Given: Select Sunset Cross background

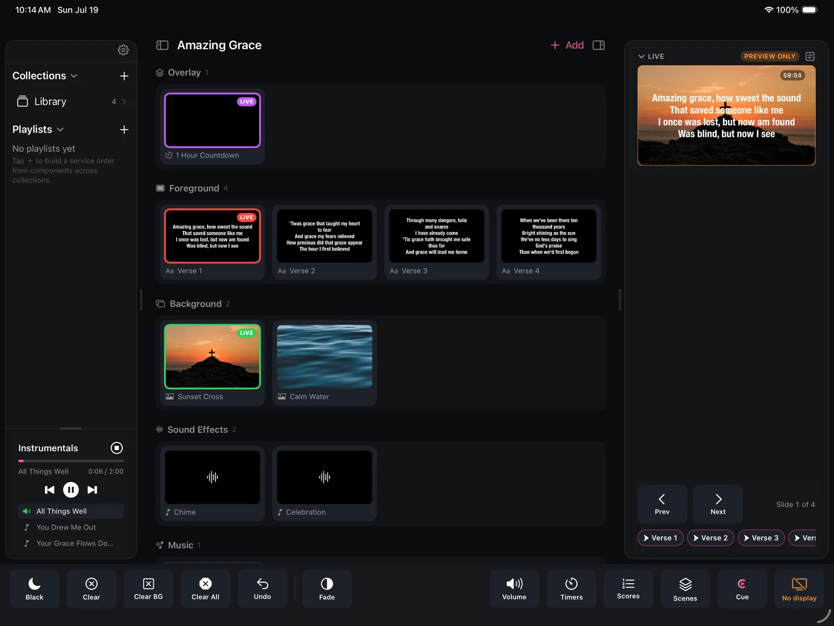Looking at the screenshot, I should pos(212,363).
